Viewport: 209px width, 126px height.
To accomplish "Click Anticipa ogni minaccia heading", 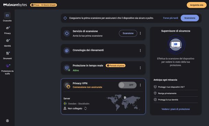I will (165, 80).
